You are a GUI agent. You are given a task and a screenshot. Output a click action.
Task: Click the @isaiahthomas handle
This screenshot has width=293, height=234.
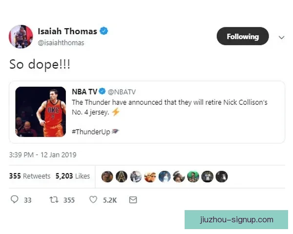61,43
